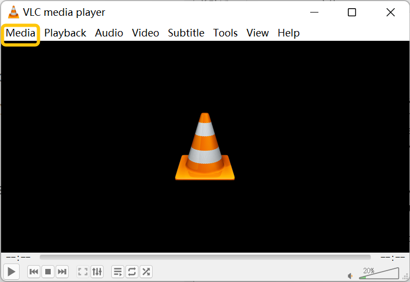Screen dimensions: 410x282
Task: Skip to previous media track
Action: point(34,271)
